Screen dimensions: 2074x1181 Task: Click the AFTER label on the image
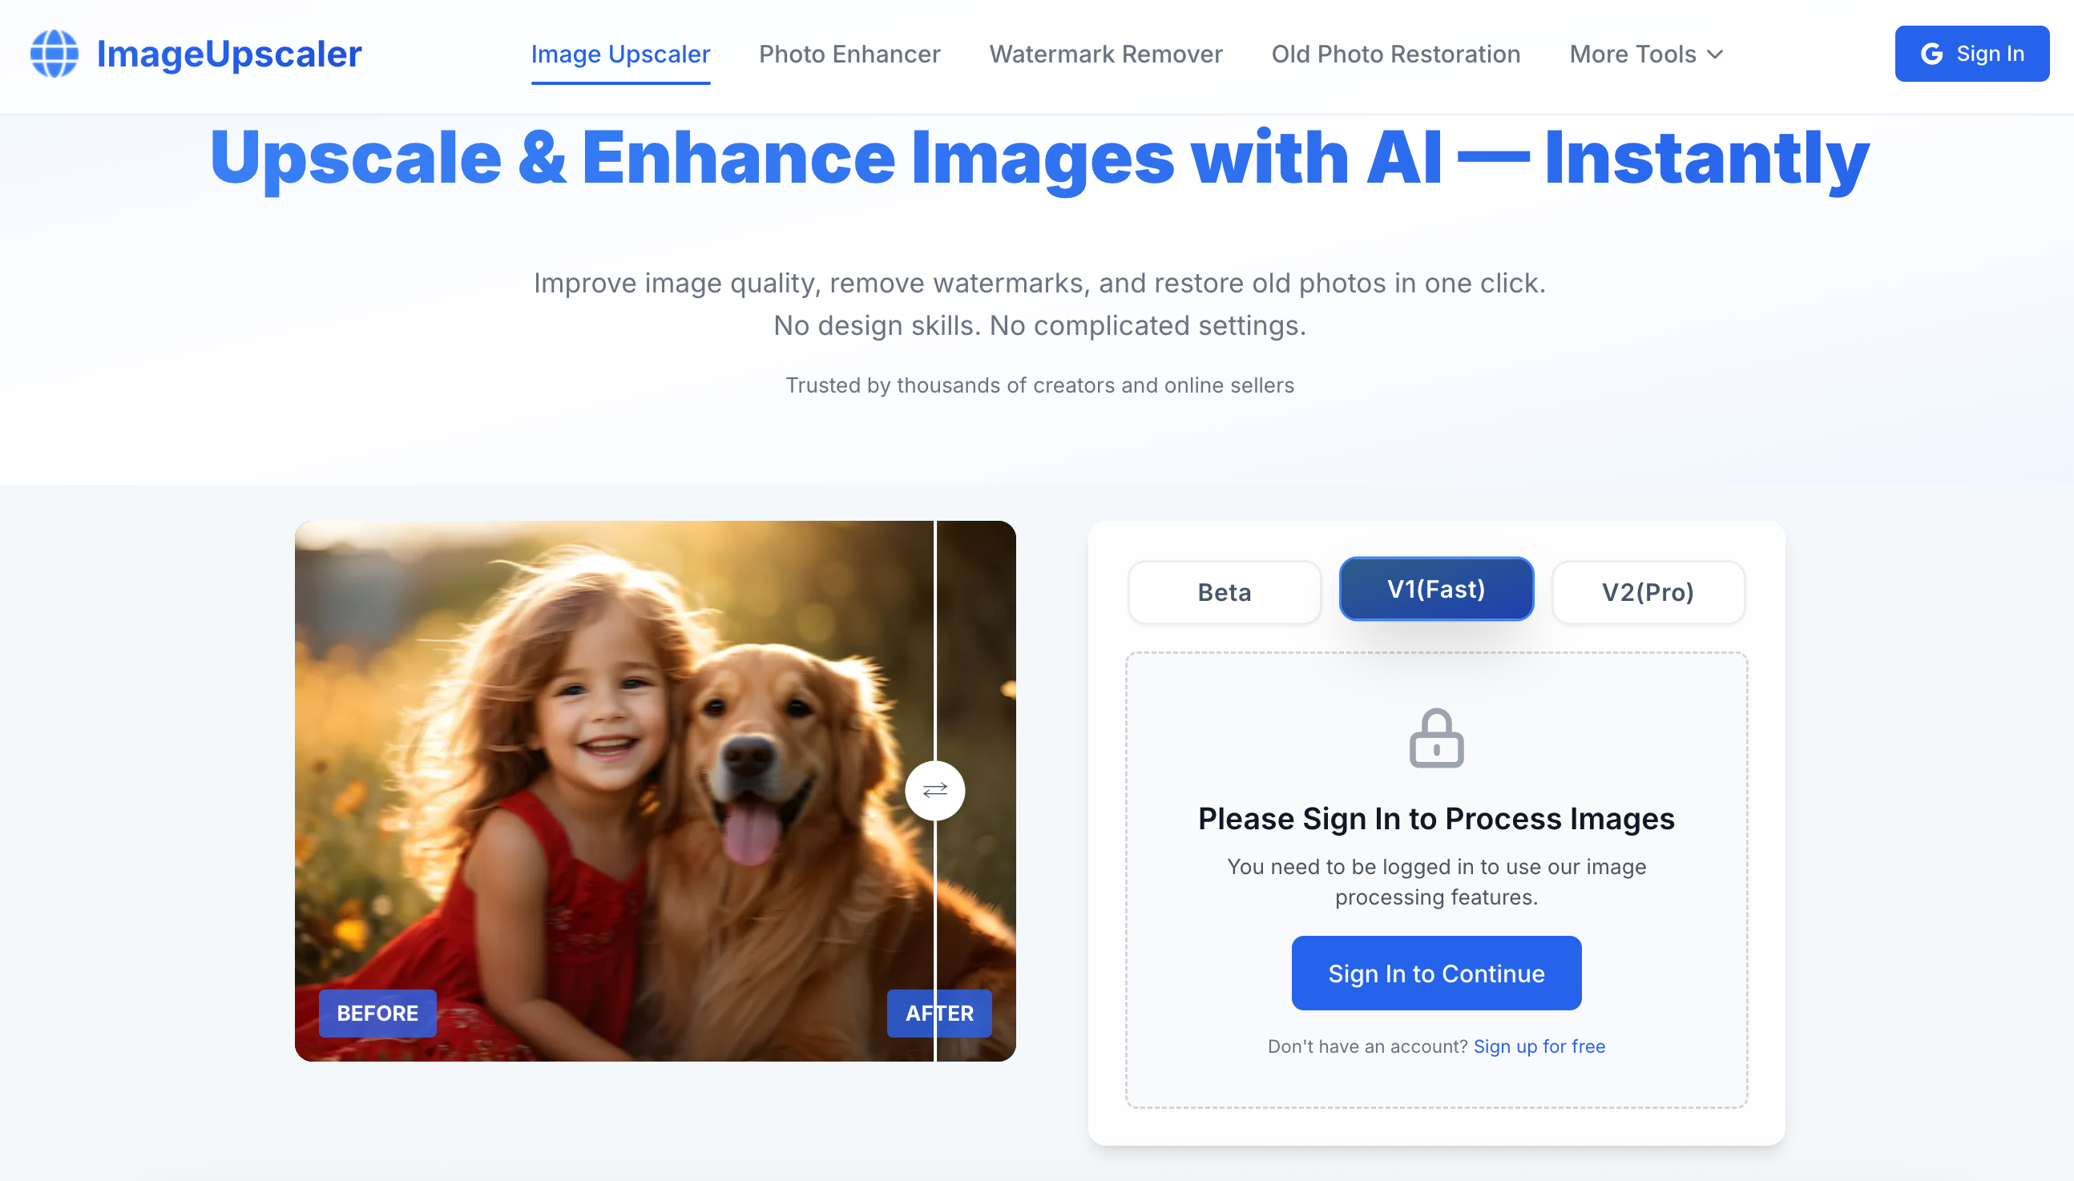tap(939, 1013)
